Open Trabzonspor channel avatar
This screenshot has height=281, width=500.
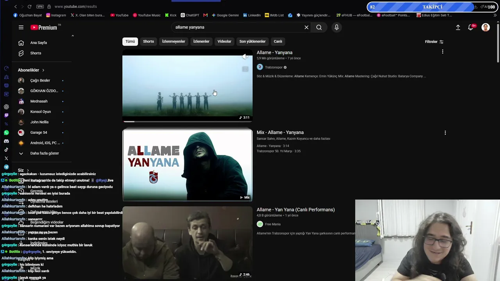[x=260, y=67]
